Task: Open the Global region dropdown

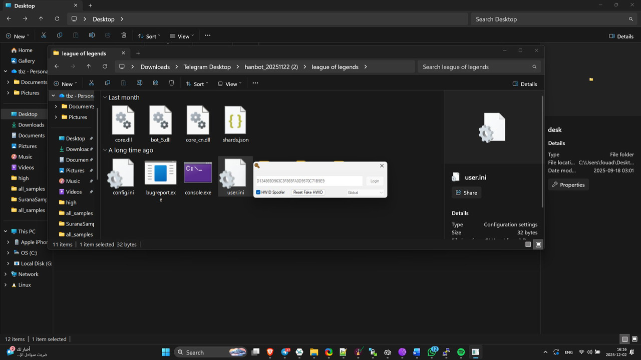Action: point(365,192)
